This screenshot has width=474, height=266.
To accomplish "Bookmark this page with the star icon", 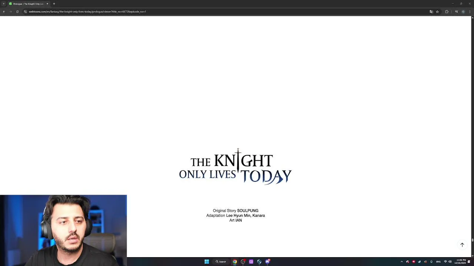I will click(x=437, y=11).
